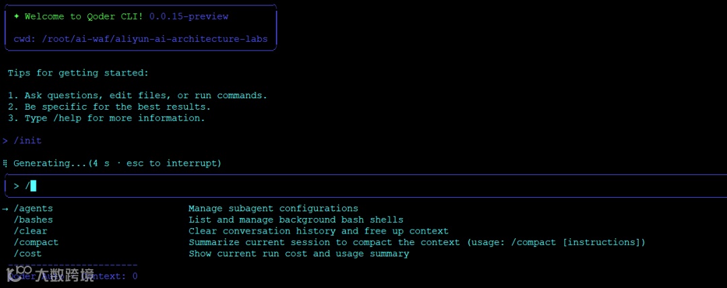Click the "Summarize current session to compact" description
The image size is (727, 288).
click(417, 242)
